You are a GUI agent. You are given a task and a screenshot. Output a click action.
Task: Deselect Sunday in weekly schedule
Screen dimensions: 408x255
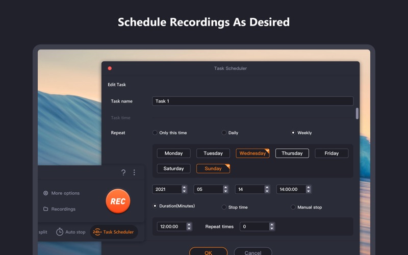[x=213, y=169]
